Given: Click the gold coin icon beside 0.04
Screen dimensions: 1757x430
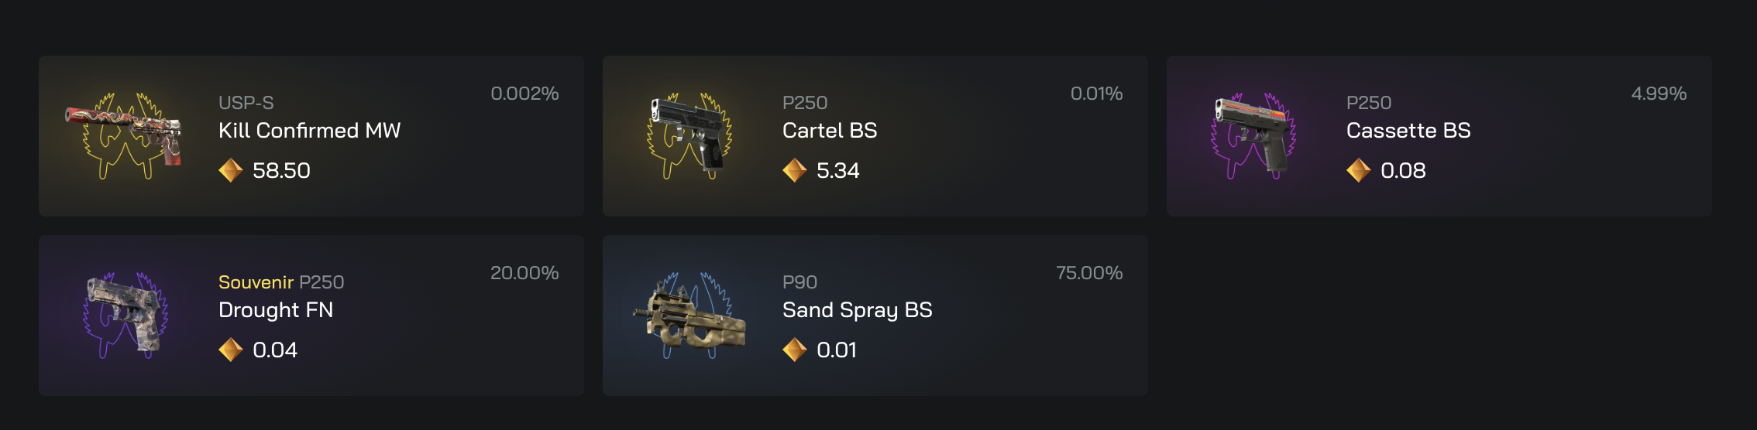Looking at the screenshot, I should (x=231, y=350).
